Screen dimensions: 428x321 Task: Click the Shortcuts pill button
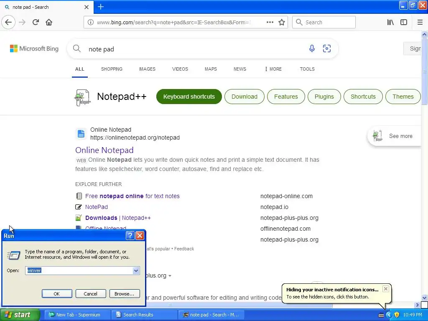tap(363, 97)
